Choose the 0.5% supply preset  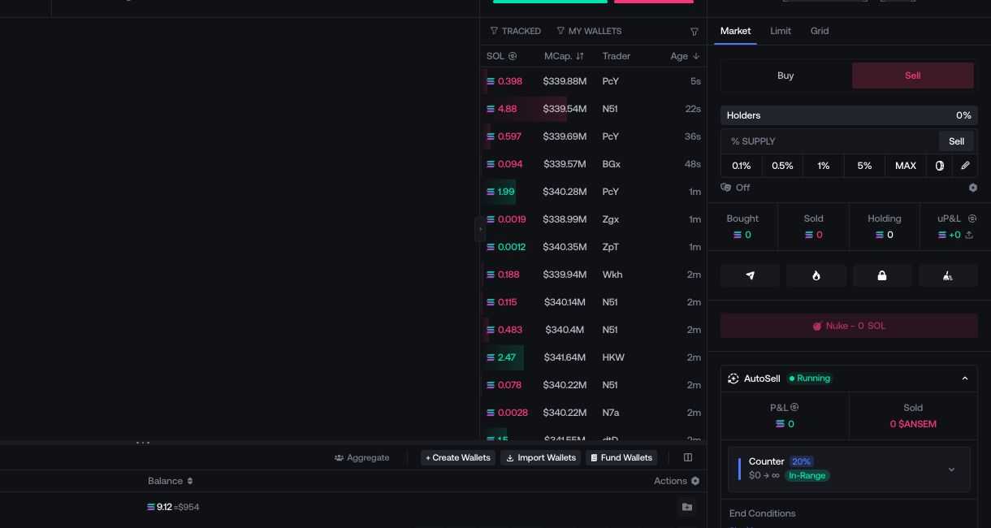coord(782,166)
